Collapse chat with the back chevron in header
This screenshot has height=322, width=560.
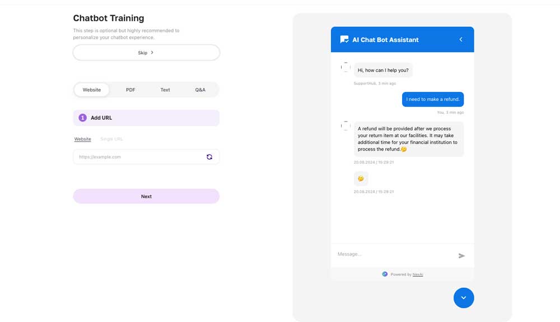(x=461, y=40)
